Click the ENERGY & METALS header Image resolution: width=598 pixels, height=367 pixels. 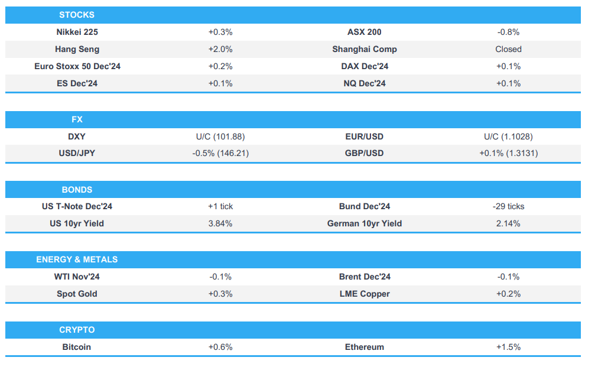tap(77, 259)
